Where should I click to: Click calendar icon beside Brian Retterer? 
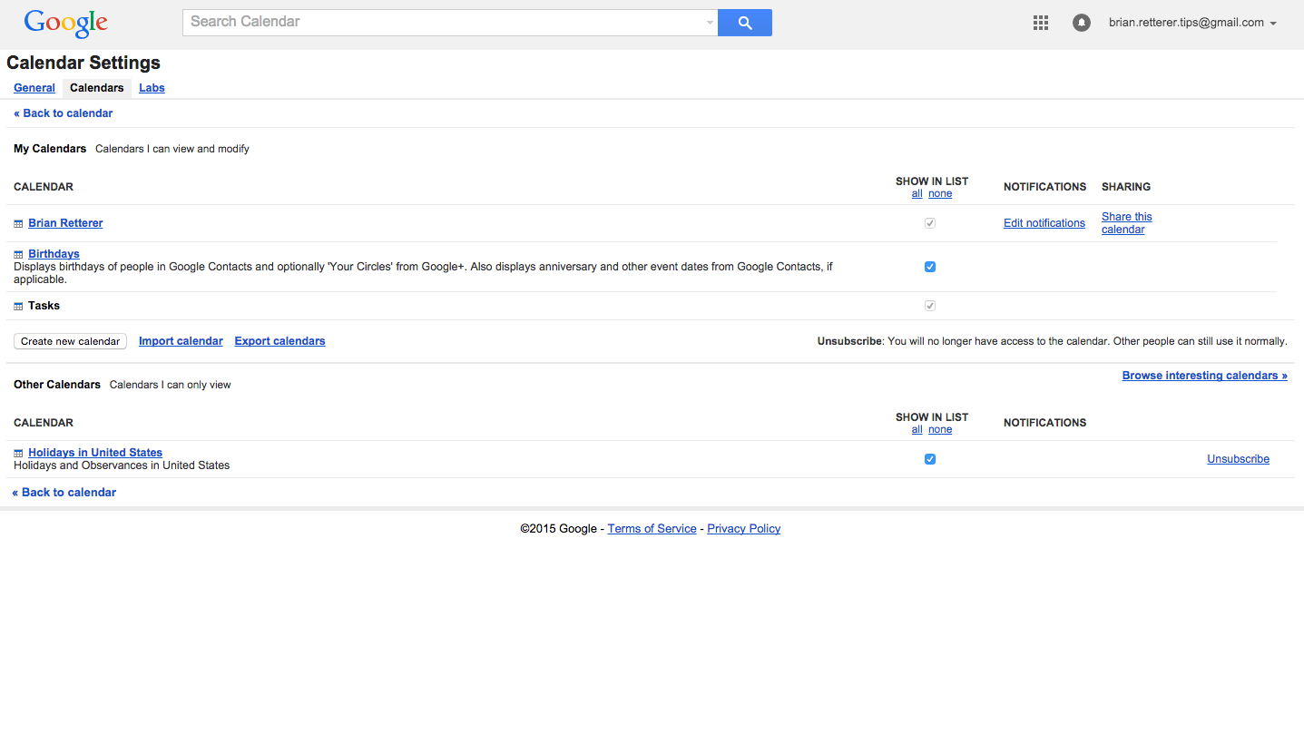pos(18,224)
